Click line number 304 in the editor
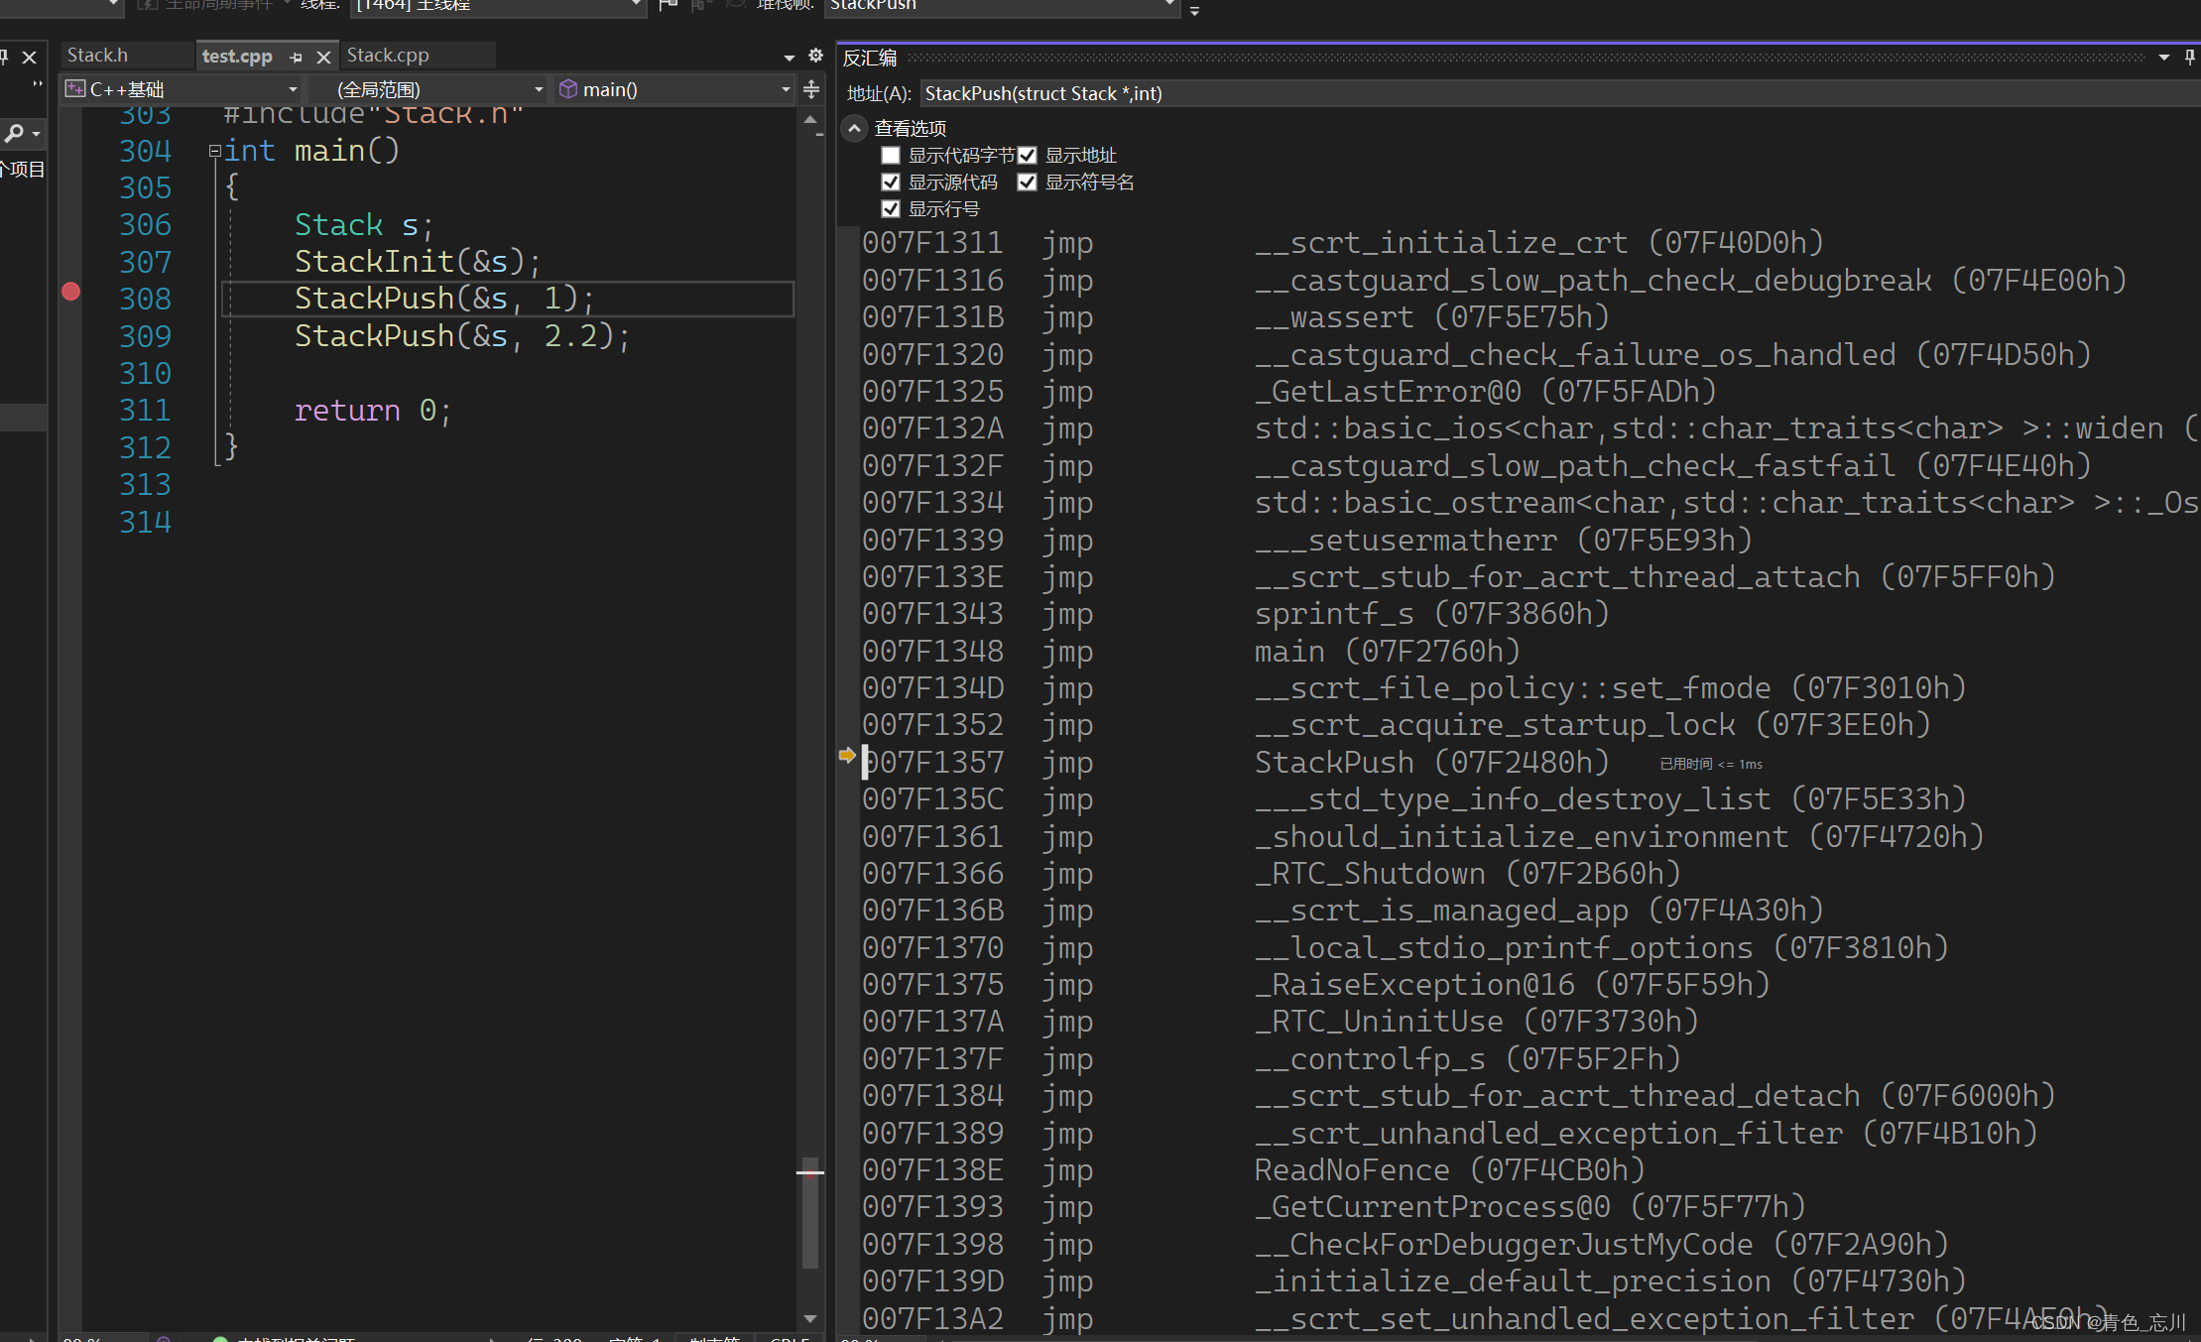 (x=145, y=151)
